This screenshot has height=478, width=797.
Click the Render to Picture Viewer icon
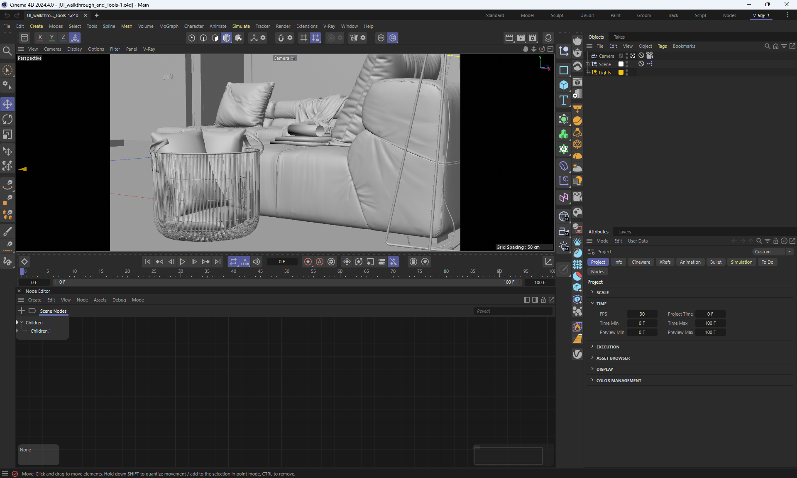tap(521, 38)
